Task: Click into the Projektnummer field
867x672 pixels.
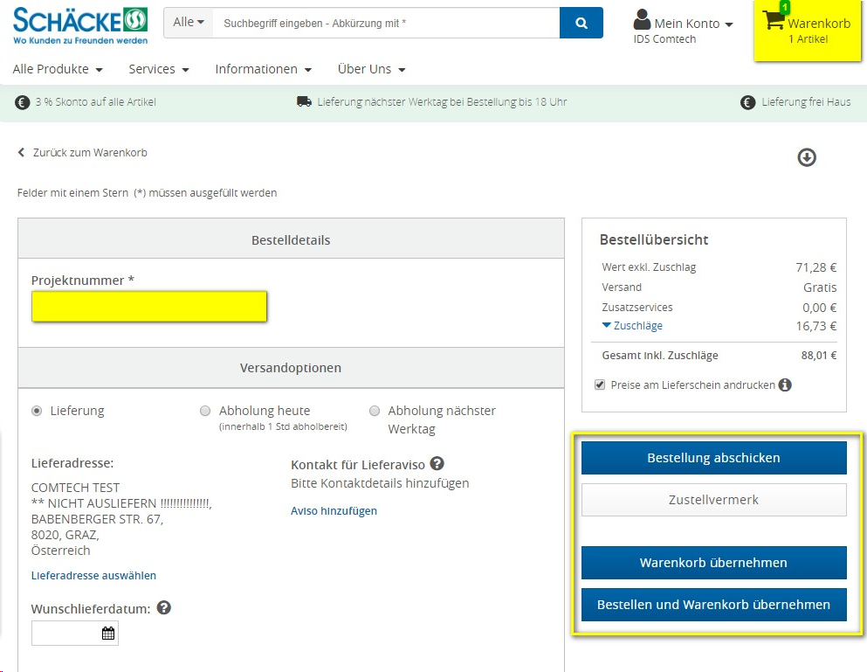Action: [149, 307]
